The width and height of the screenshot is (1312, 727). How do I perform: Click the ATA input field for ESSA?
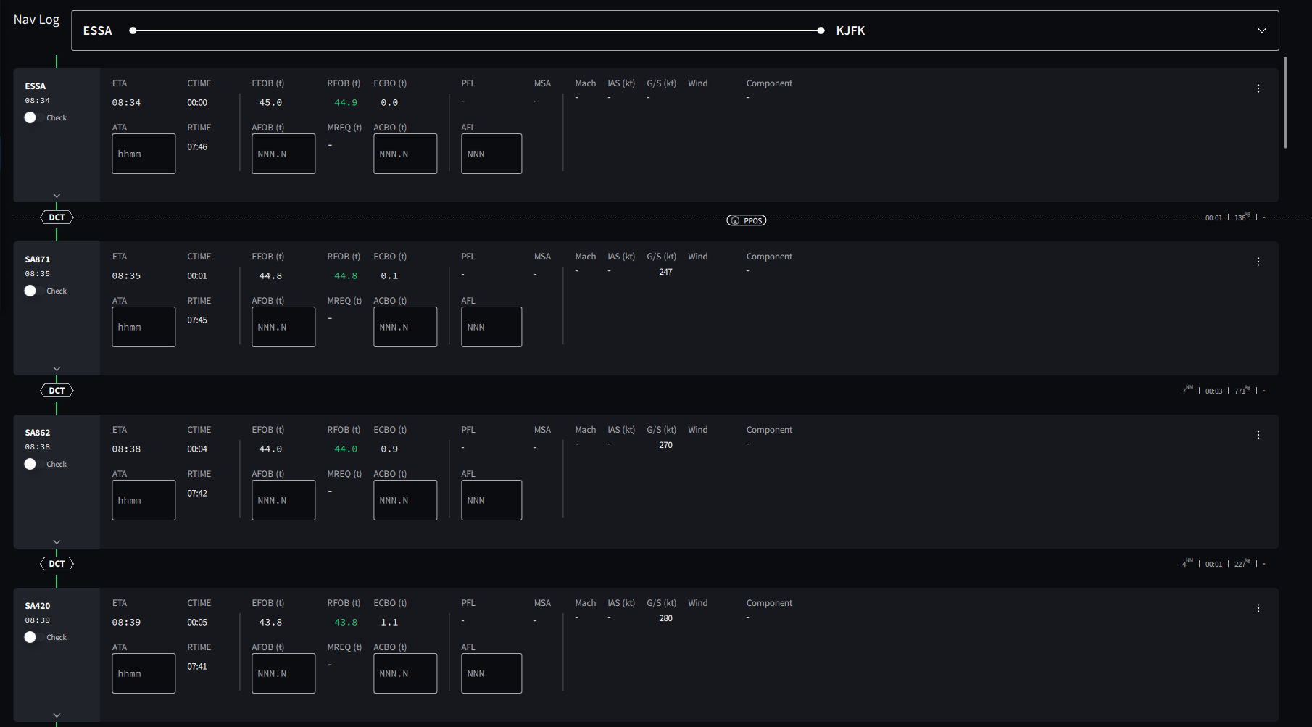[144, 154]
